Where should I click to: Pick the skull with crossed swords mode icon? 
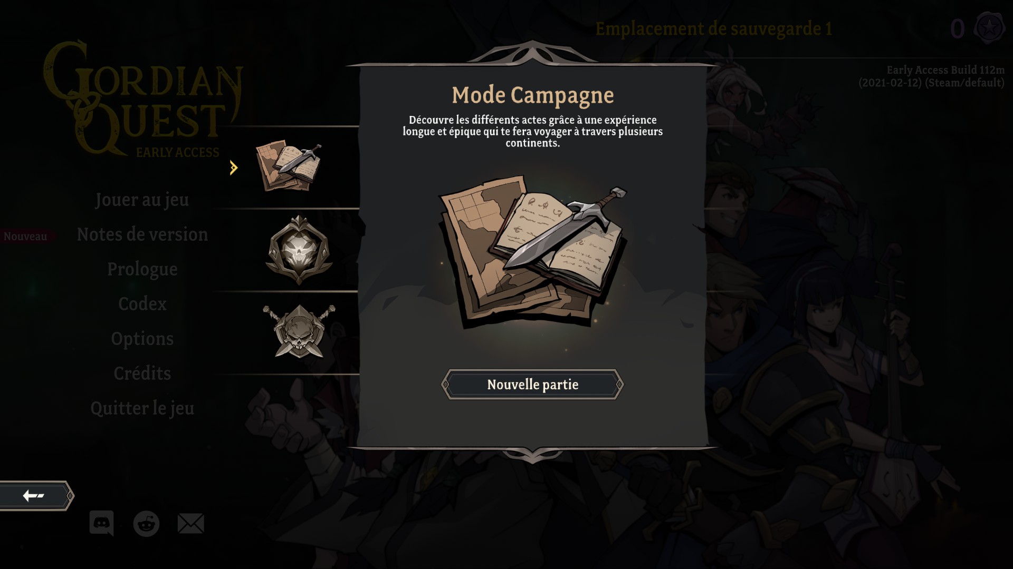299,331
